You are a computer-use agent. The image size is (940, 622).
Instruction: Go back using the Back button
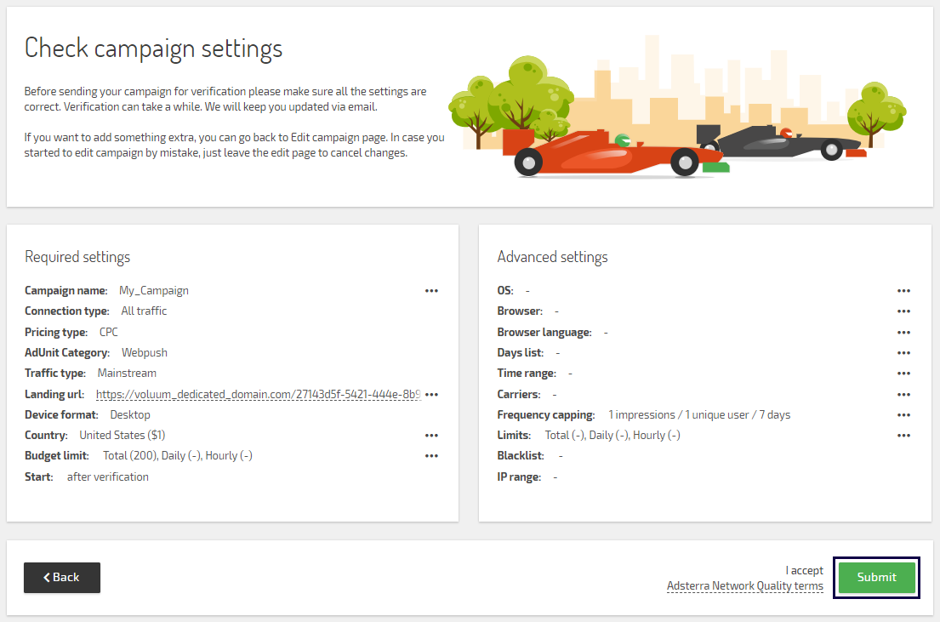point(62,578)
